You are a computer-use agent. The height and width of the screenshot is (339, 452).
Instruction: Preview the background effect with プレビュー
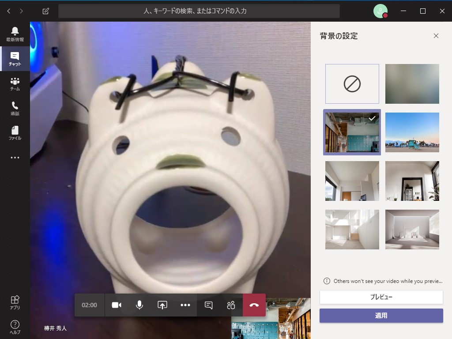point(381,297)
